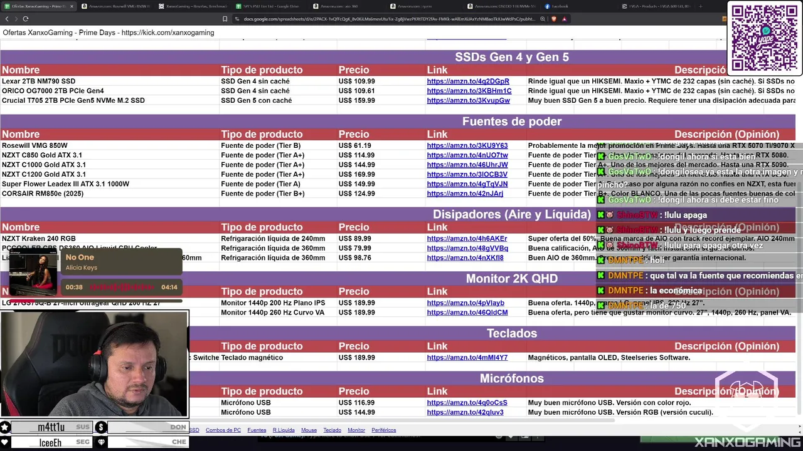Select the cell Refrigeración líquida de 240mm
The height and width of the screenshot is (451, 803).
click(273, 239)
